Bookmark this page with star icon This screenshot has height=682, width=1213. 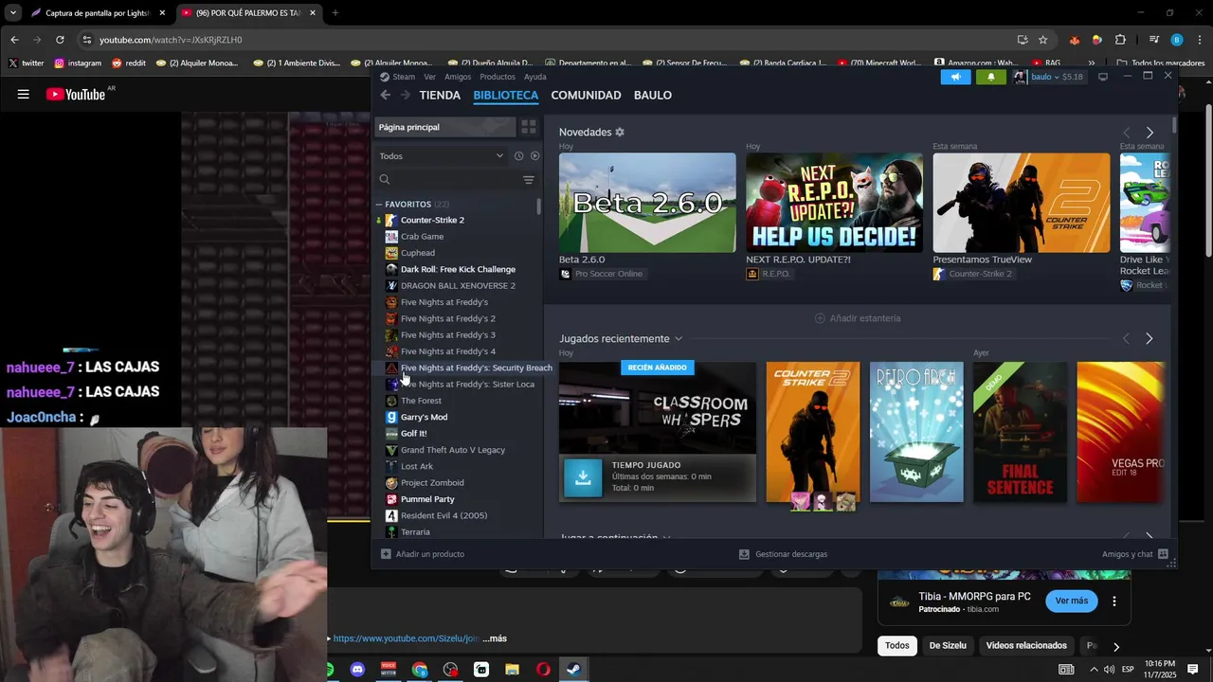[1043, 40]
